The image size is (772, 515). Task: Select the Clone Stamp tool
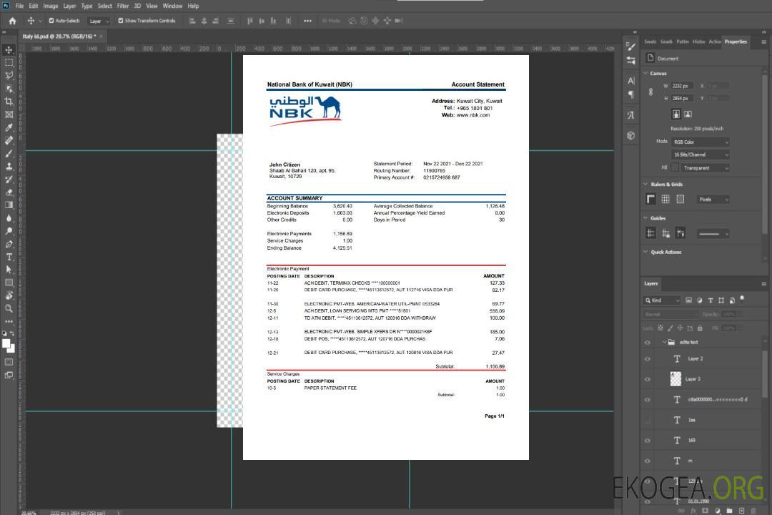point(9,167)
